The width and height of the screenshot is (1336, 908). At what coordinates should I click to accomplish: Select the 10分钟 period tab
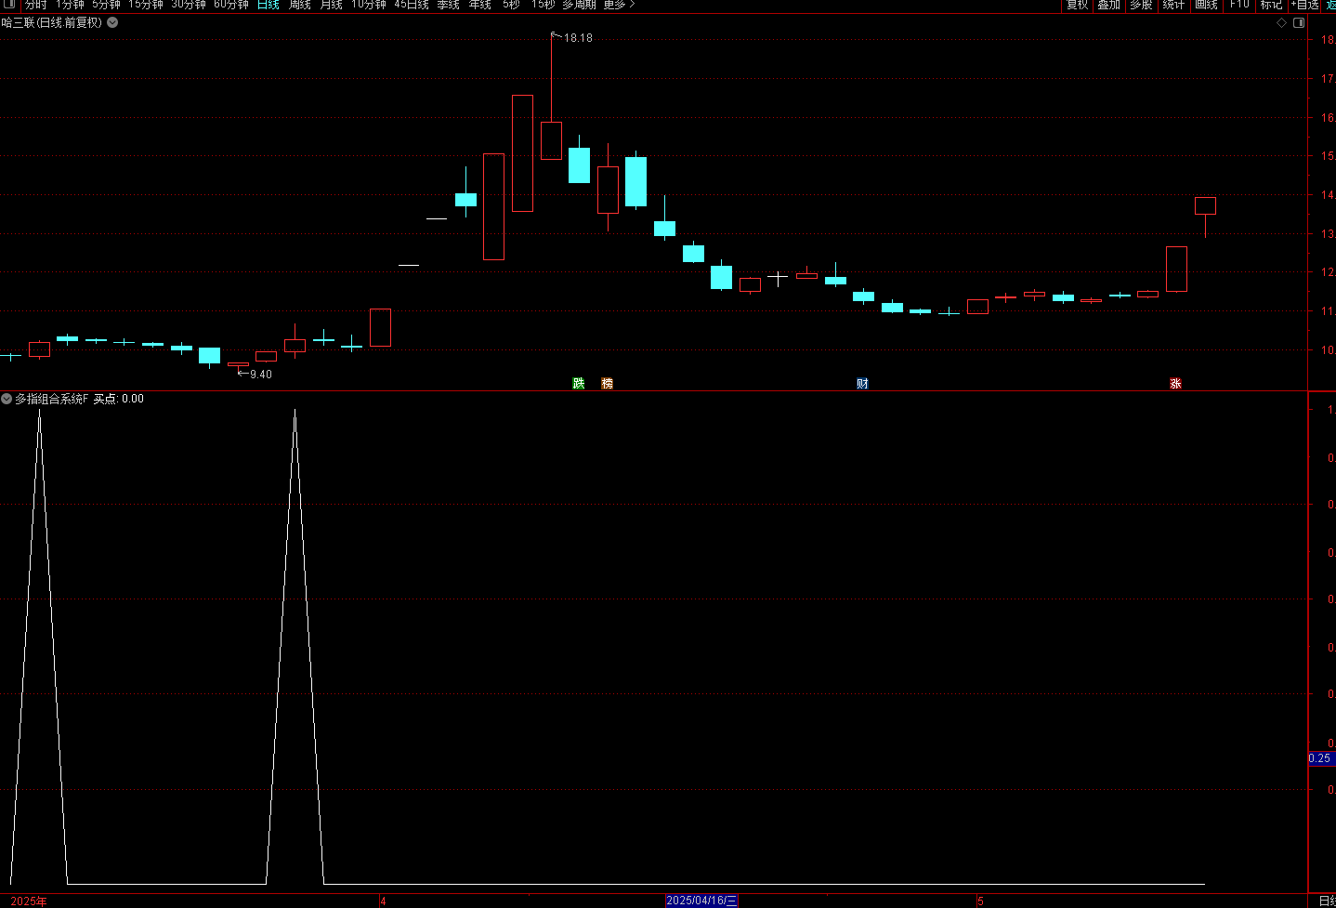point(369,5)
